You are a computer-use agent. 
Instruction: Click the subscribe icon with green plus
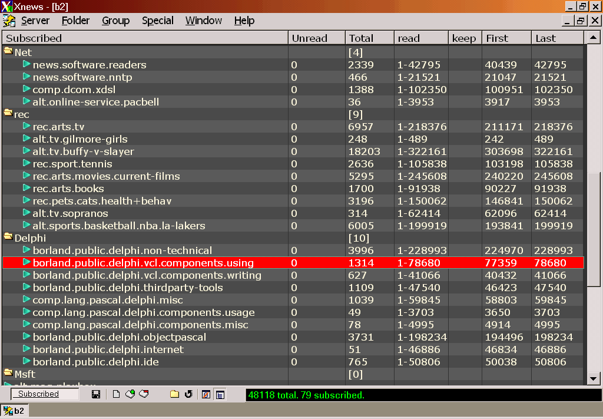point(130,394)
